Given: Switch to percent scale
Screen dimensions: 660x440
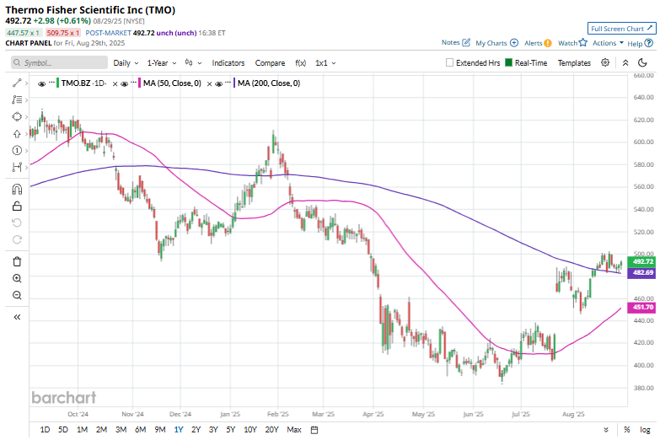Looking at the screenshot, I should point(627,430).
